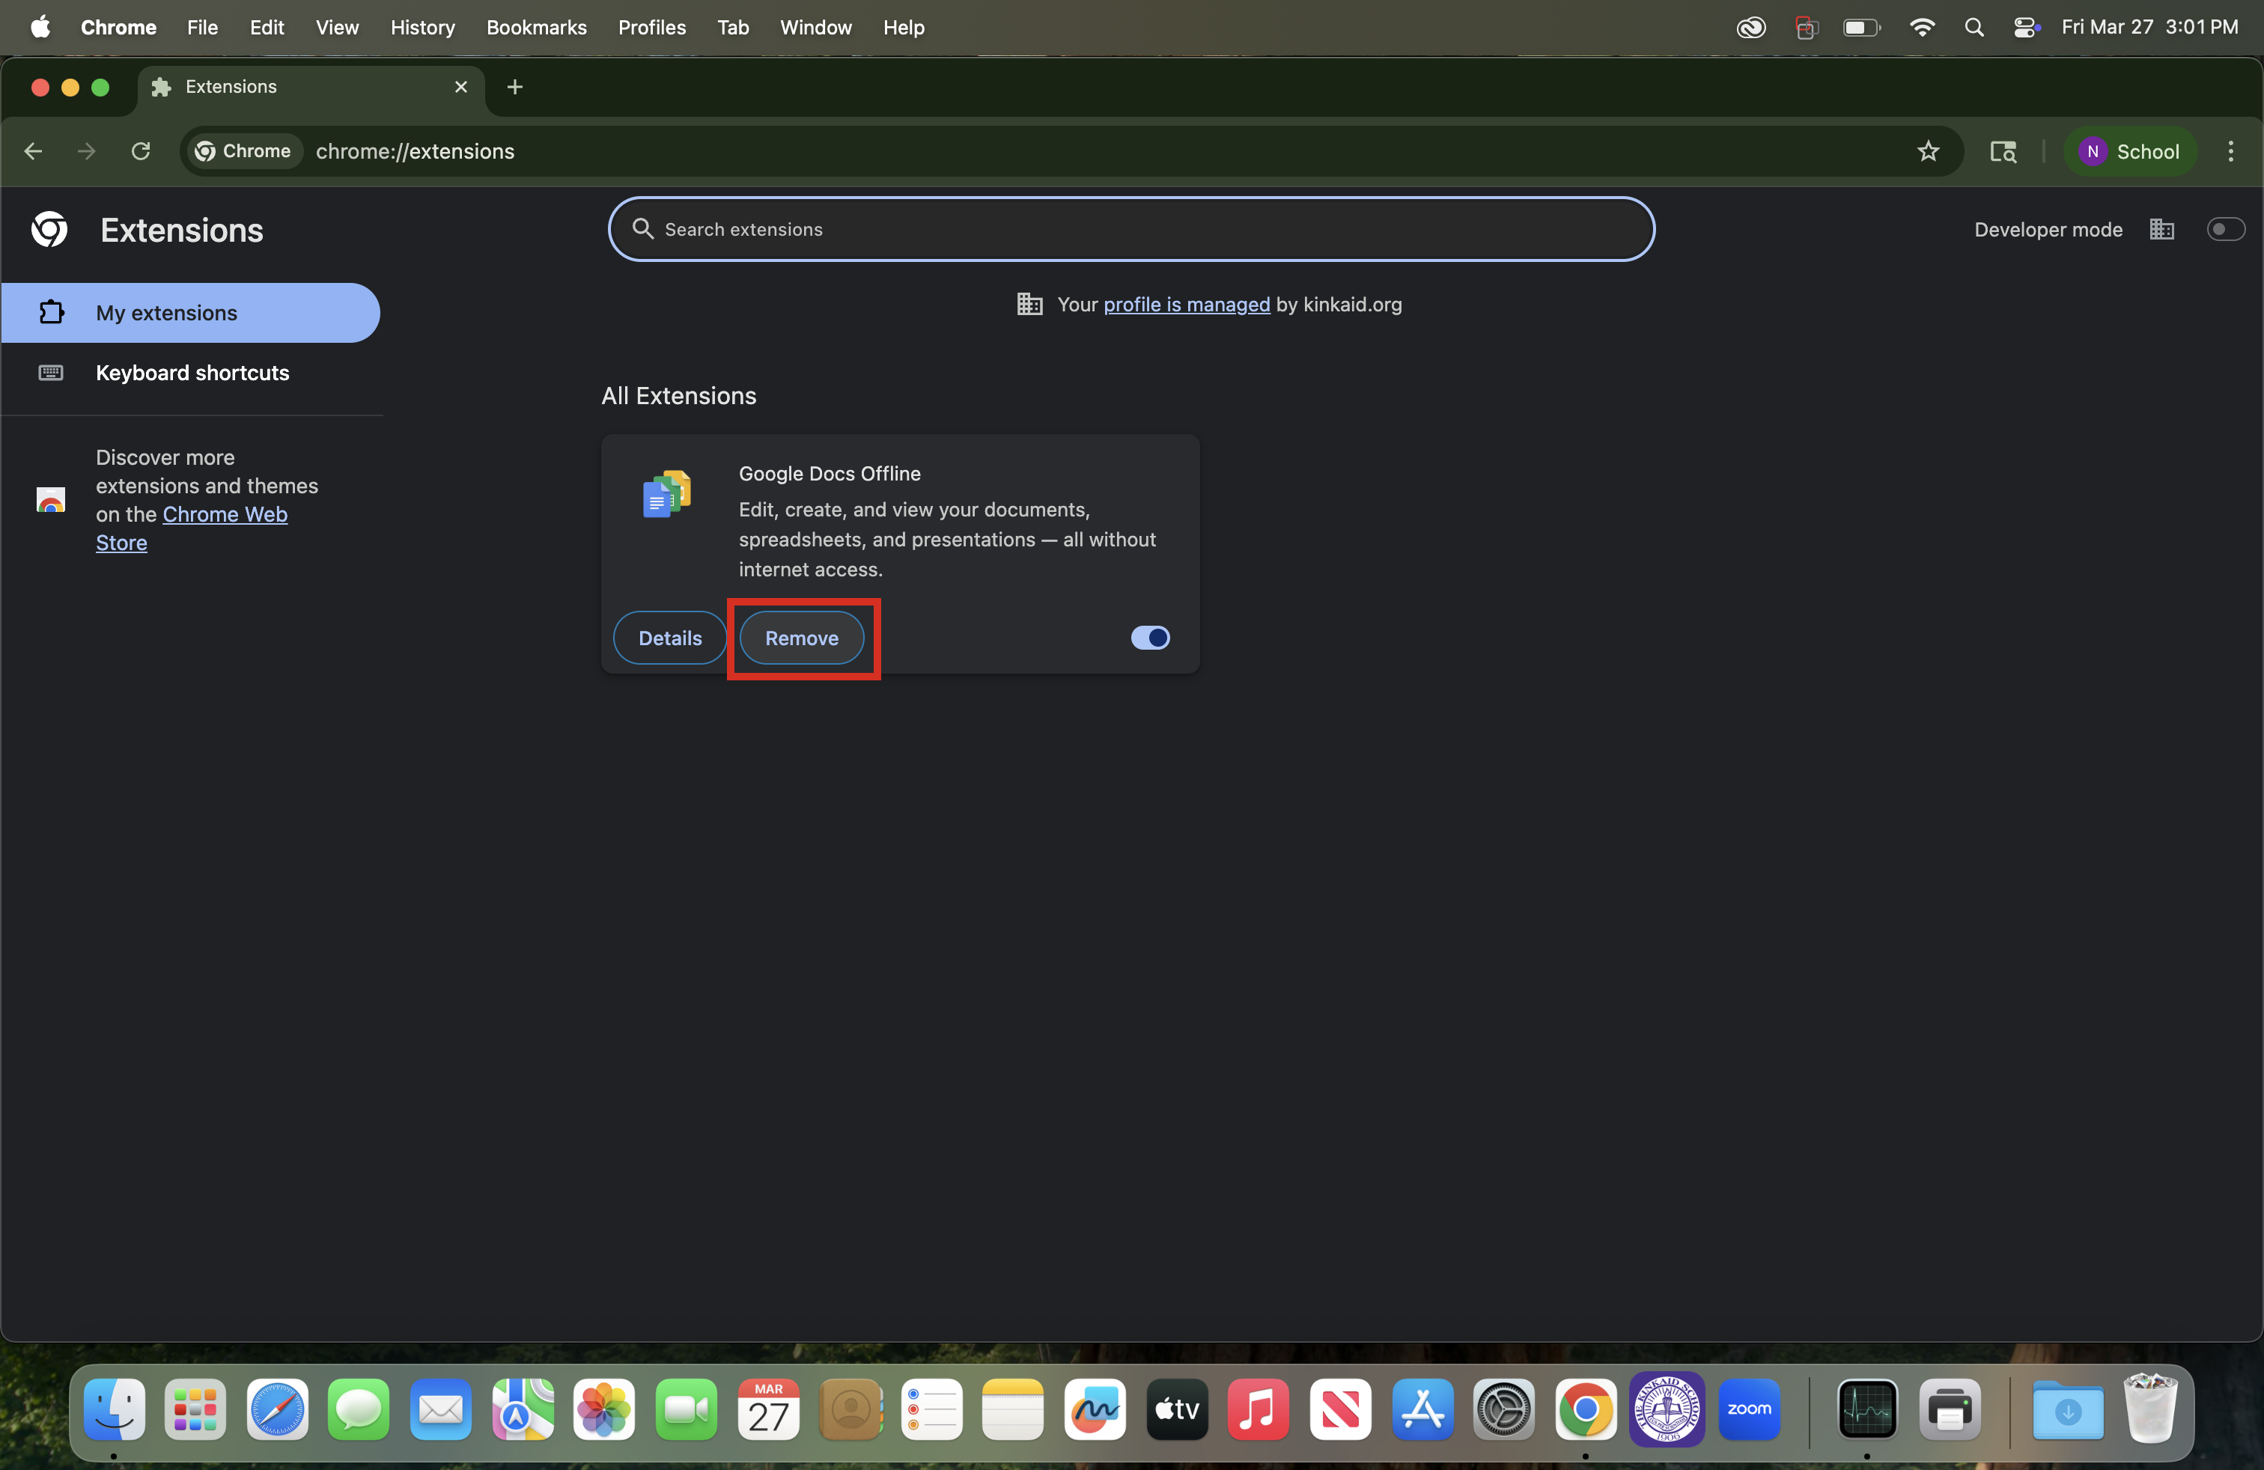Screen dimensions: 2264x1470
Task: Open the Profiles menu
Action: (x=651, y=28)
